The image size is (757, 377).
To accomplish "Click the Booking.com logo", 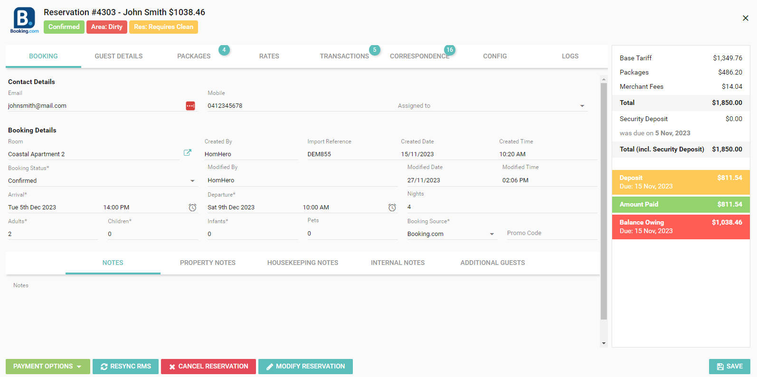I will (x=24, y=20).
